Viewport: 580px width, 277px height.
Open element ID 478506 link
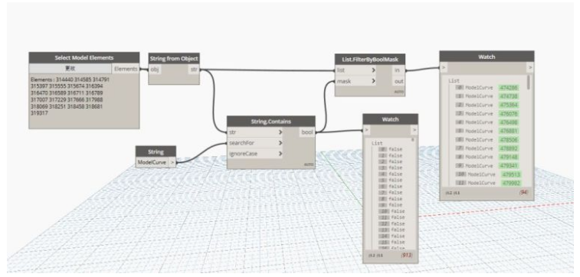[509, 140]
